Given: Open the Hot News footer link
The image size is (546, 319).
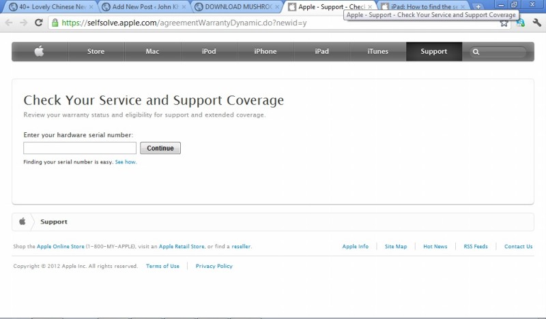Looking at the screenshot, I should point(435,246).
